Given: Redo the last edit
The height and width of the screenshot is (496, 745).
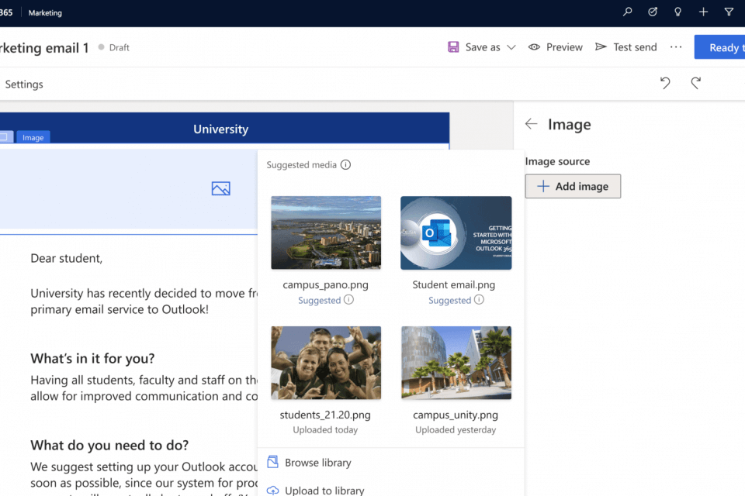Looking at the screenshot, I should click(x=696, y=84).
